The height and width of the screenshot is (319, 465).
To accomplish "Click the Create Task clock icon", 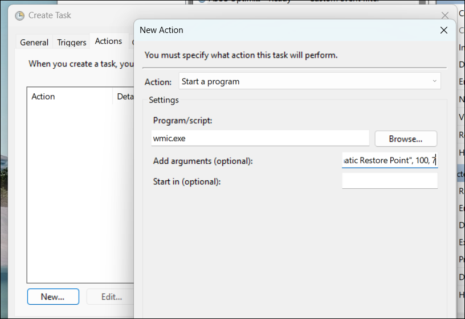I will [x=20, y=16].
